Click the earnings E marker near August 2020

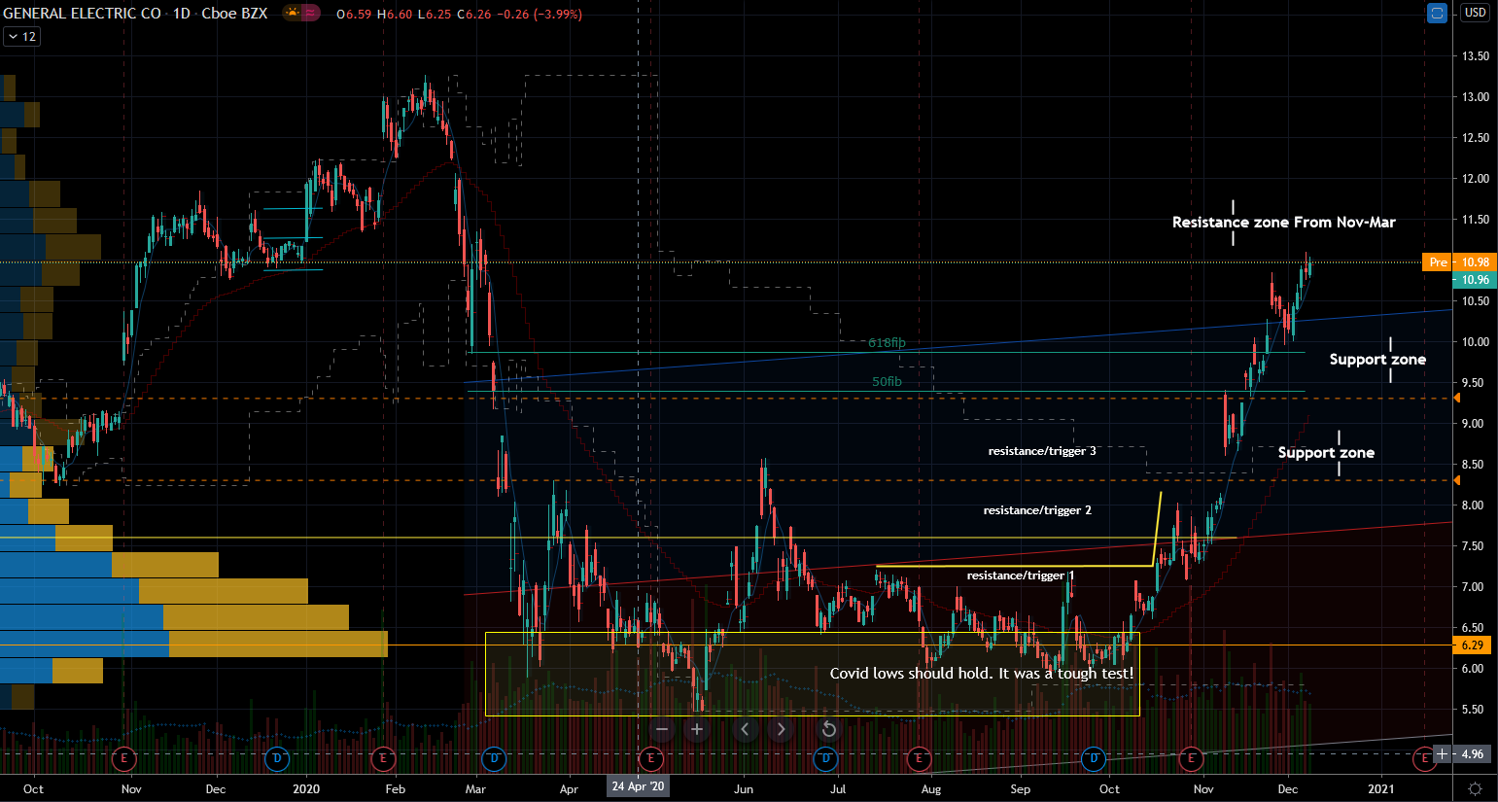[x=919, y=757]
